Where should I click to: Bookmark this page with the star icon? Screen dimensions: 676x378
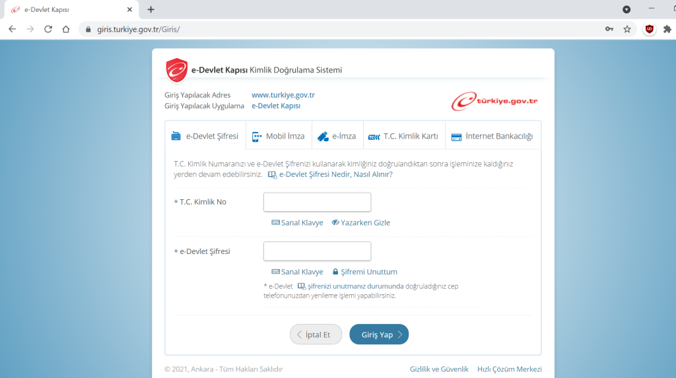click(x=627, y=29)
